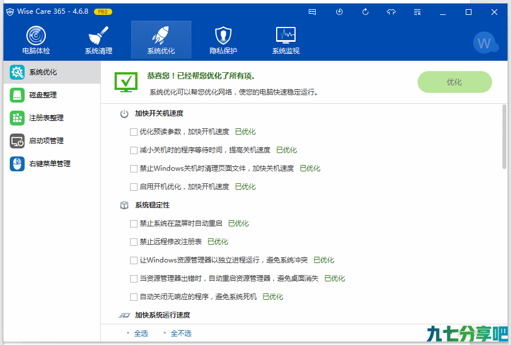511x345 pixels.
Task: Tick 禁止系统在蓝屏时自动重启 checkbox
Action: (x=133, y=224)
